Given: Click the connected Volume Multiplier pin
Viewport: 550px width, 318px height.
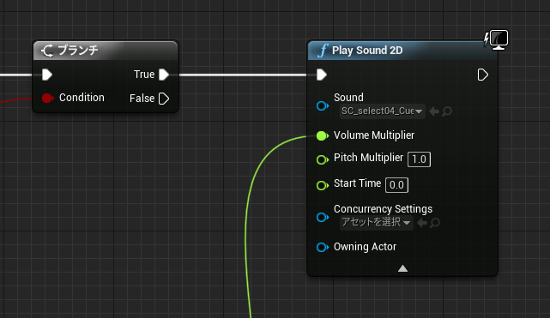Looking at the screenshot, I should 323,135.
